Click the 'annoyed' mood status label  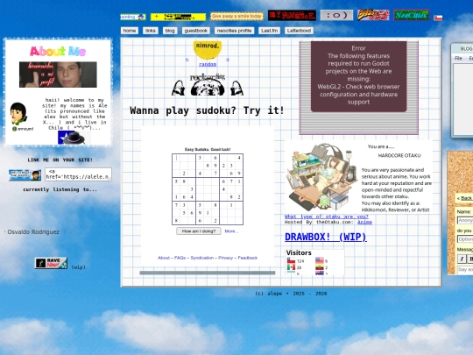point(23,129)
